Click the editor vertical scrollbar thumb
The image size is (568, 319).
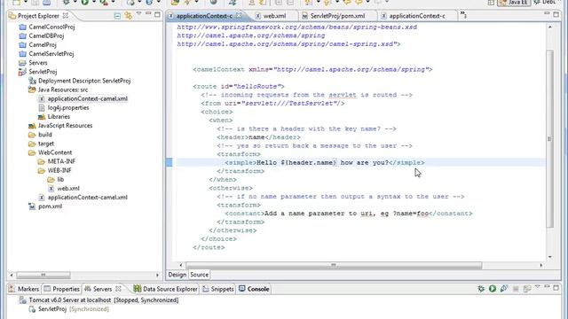tap(550, 138)
